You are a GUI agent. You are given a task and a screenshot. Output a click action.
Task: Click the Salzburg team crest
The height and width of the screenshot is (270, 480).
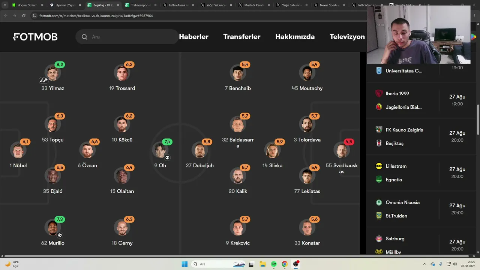click(379, 238)
